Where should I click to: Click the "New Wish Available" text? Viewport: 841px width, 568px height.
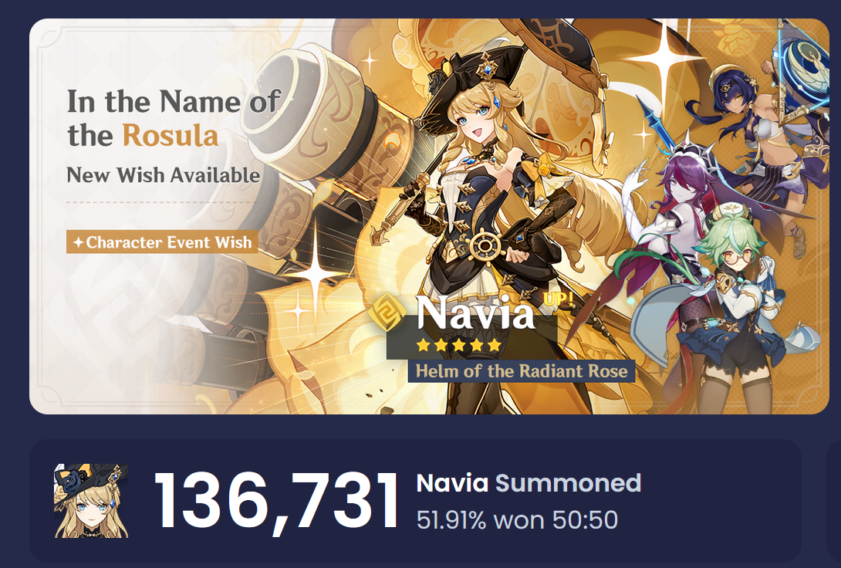(x=164, y=175)
